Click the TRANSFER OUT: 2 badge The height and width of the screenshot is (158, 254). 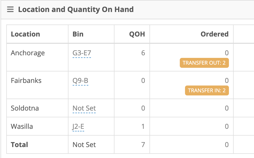[204, 63]
